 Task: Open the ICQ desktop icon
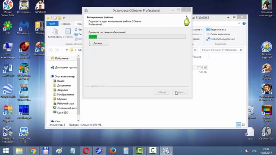pyautogui.click(x=8, y=28)
